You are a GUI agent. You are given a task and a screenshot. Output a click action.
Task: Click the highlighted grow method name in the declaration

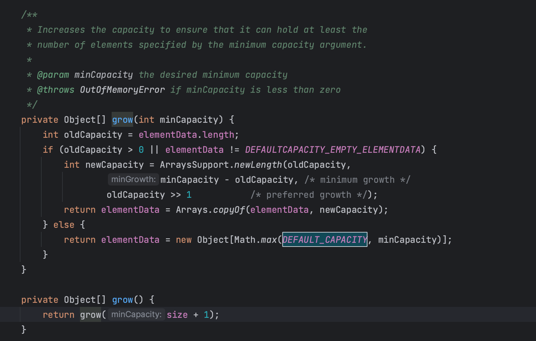pyautogui.click(x=122, y=120)
